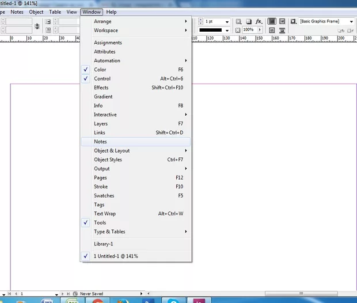The height and width of the screenshot is (303, 357).
Task: Click the Skype icon in the taskbar
Action: 173,300
